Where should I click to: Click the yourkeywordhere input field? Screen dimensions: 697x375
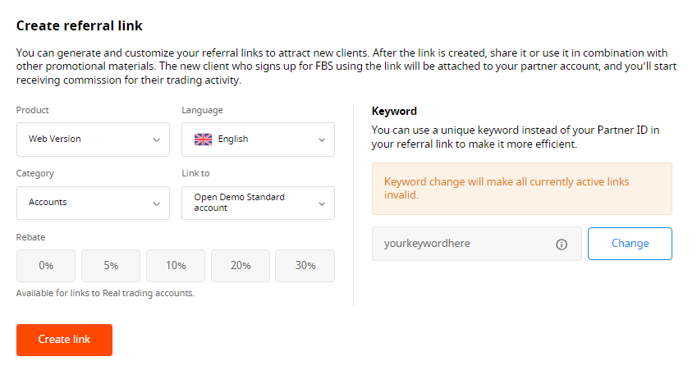pos(460,244)
